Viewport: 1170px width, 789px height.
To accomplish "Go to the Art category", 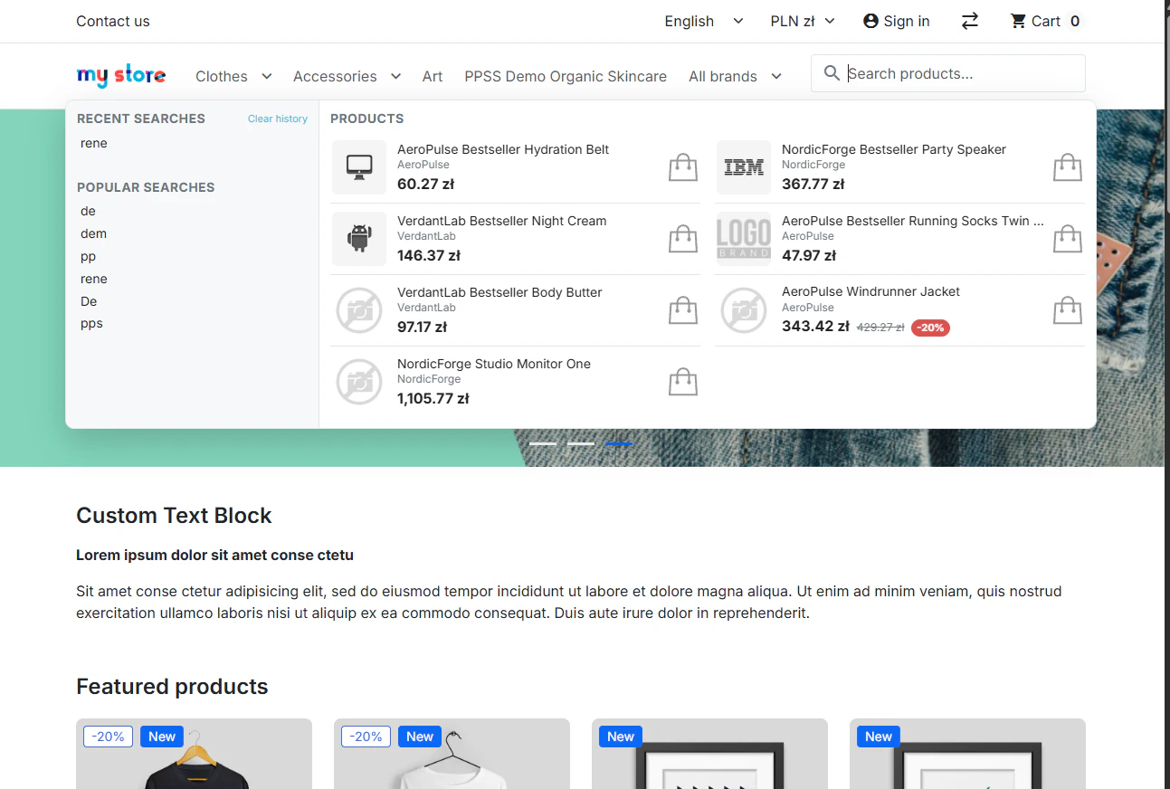I will pyautogui.click(x=433, y=76).
